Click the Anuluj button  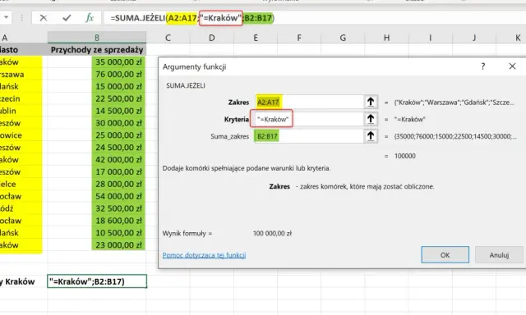point(499,255)
